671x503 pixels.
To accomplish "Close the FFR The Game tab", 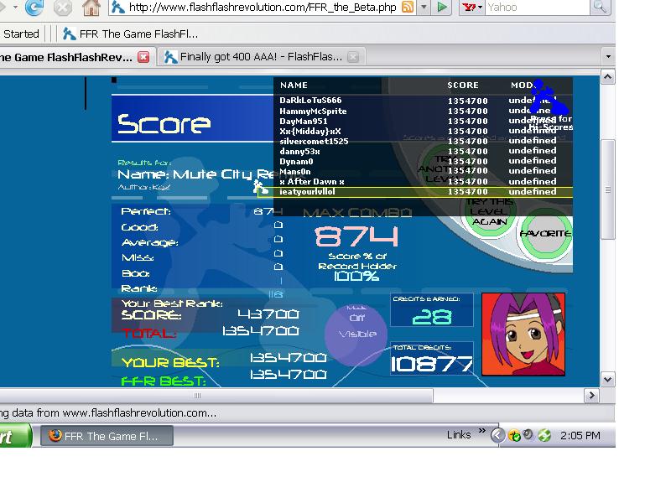I will pyautogui.click(x=143, y=57).
